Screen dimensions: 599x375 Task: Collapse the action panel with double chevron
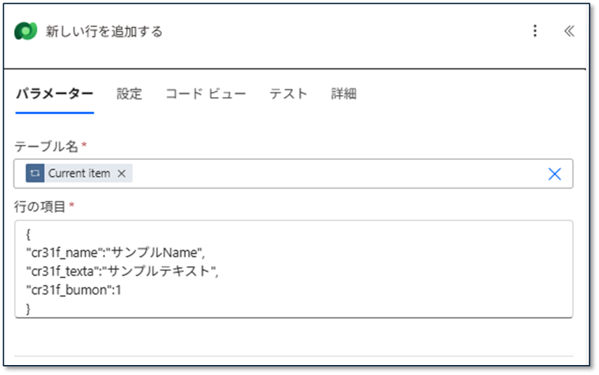click(569, 31)
